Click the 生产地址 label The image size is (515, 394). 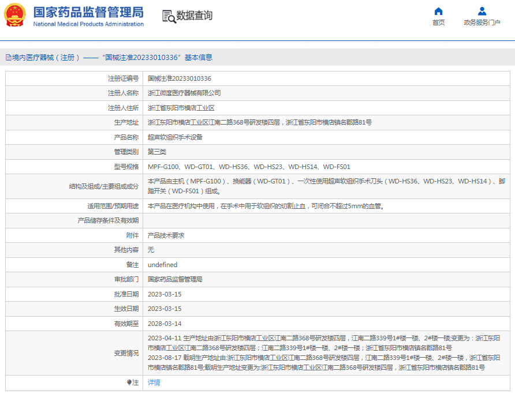(126, 122)
